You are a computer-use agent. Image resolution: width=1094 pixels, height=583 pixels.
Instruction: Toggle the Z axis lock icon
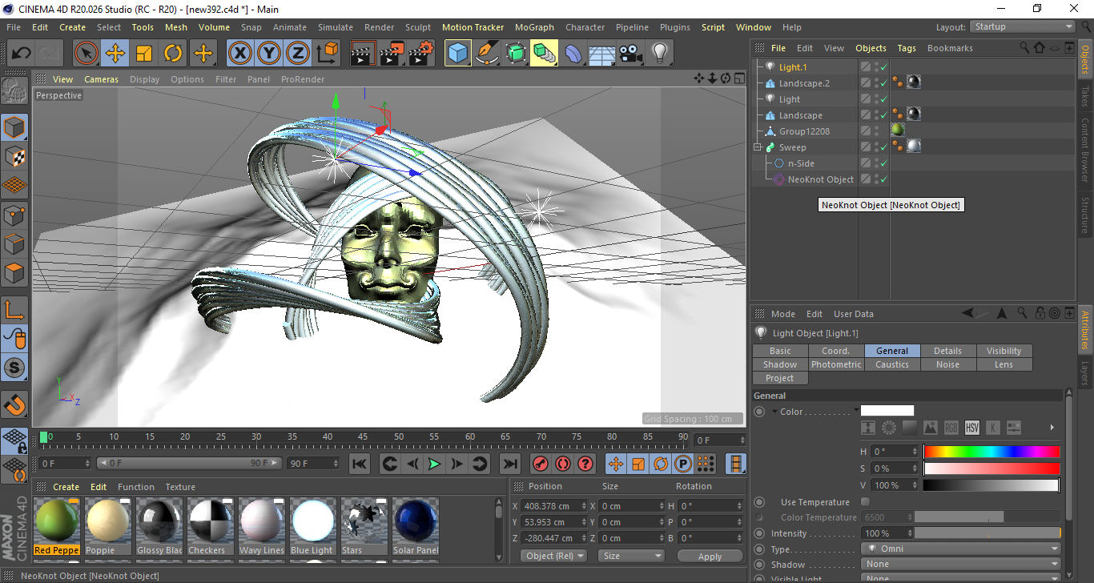pyautogui.click(x=298, y=54)
